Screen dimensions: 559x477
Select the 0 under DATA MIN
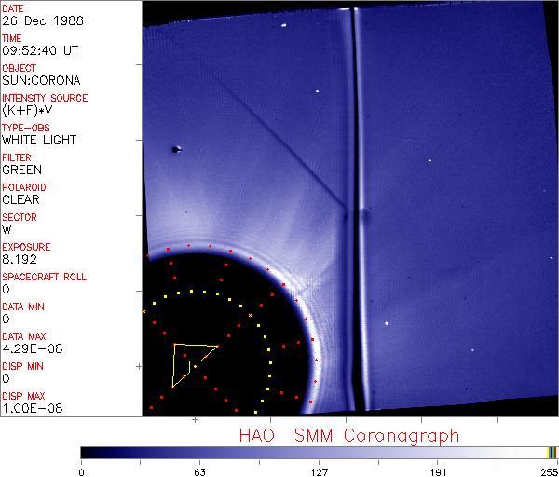pos(7,319)
